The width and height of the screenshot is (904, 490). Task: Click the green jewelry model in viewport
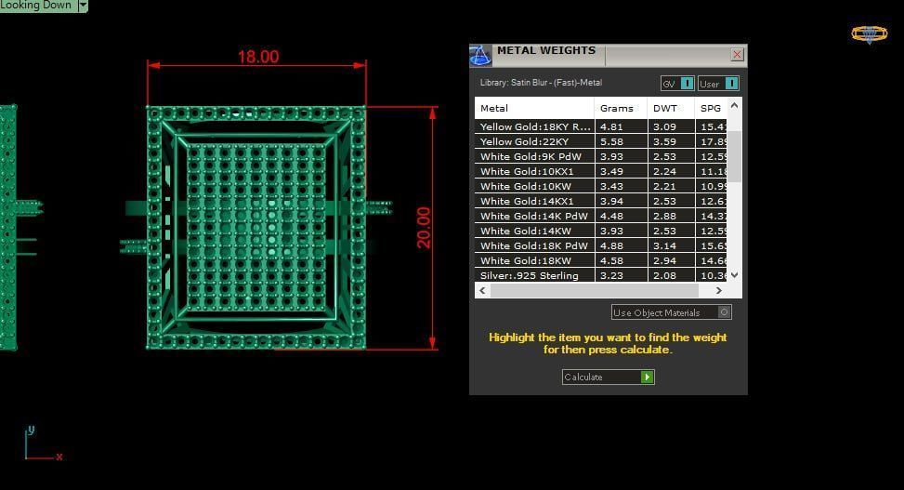coord(256,228)
